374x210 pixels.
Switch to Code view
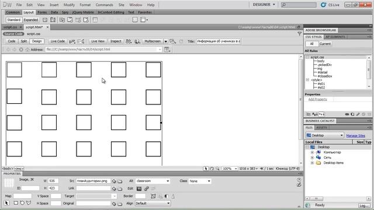pos(12,41)
